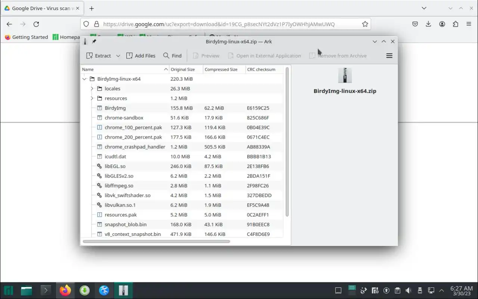
Task: Open a new Firefox tab
Action: click(x=91, y=8)
